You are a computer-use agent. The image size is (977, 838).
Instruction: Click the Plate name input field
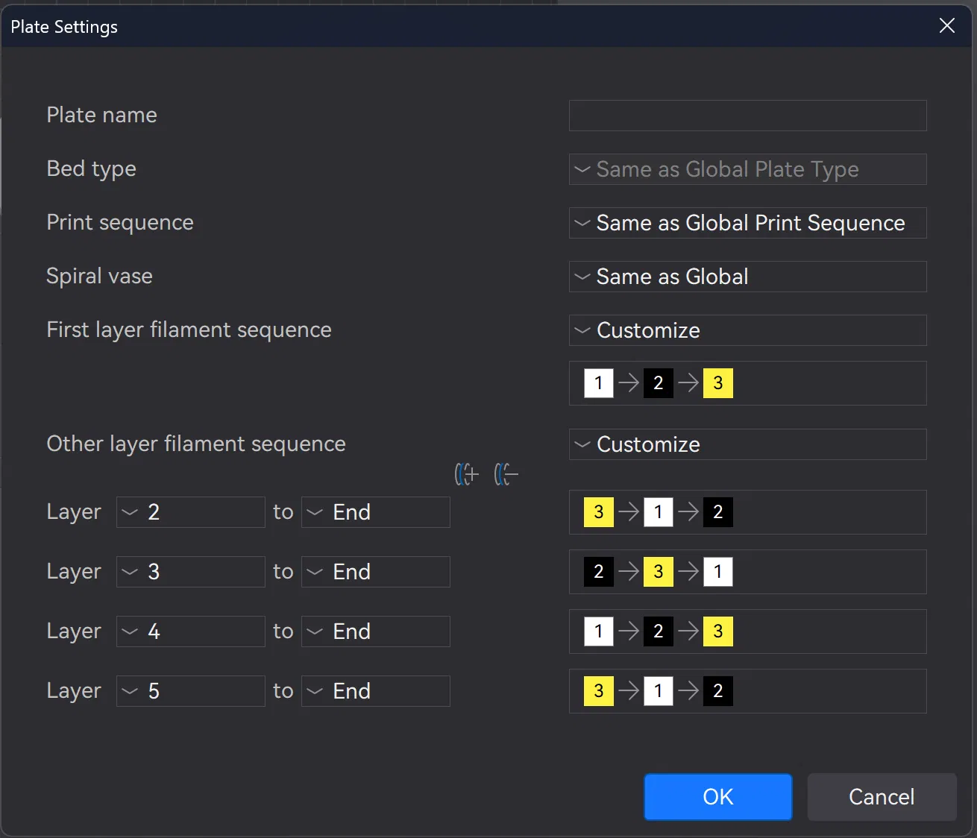747,116
